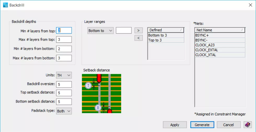Click the T marker in setback diagram
This screenshot has height=132, width=256.
(x=88, y=85)
